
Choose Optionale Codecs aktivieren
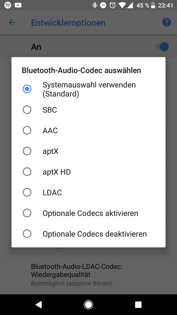point(88,213)
